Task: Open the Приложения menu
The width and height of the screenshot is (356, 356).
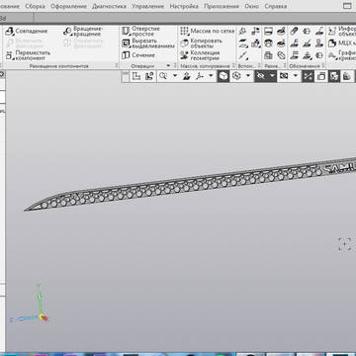Action: click(222, 6)
